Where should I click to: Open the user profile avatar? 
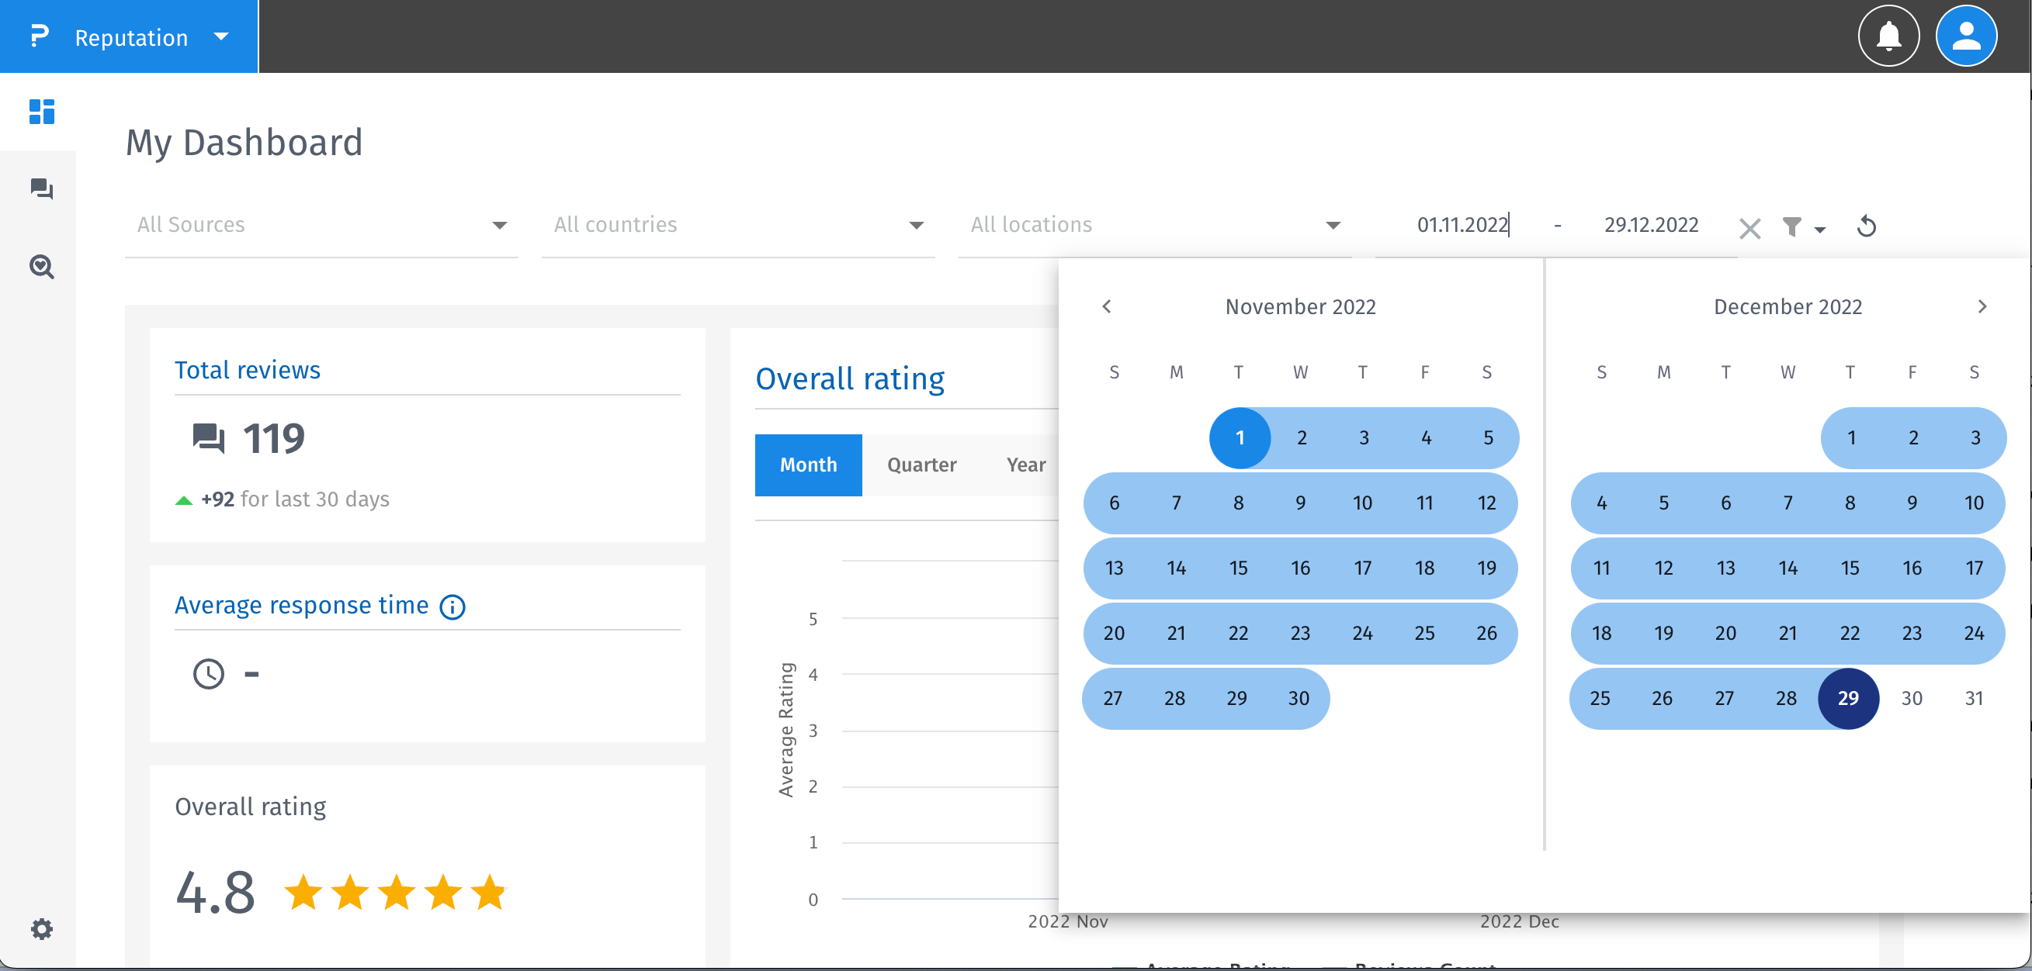1966,36
